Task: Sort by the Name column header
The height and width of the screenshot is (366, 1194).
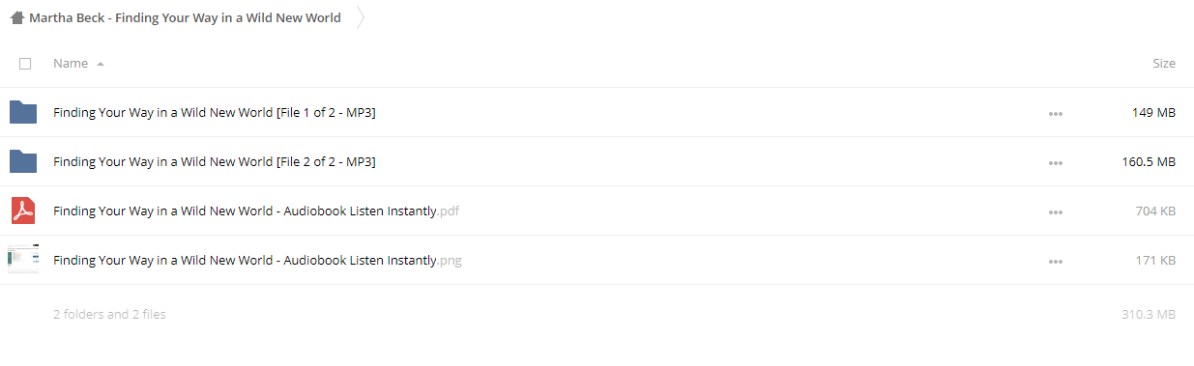Action: coord(71,64)
